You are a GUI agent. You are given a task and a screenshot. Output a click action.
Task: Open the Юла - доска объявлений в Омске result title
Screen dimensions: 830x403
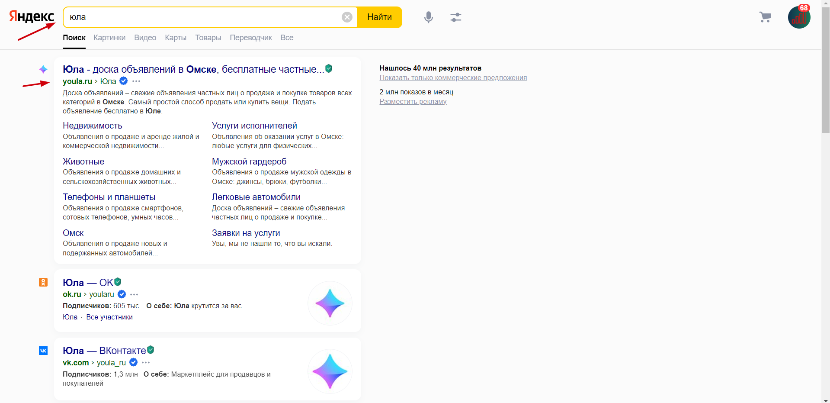click(x=193, y=69)
